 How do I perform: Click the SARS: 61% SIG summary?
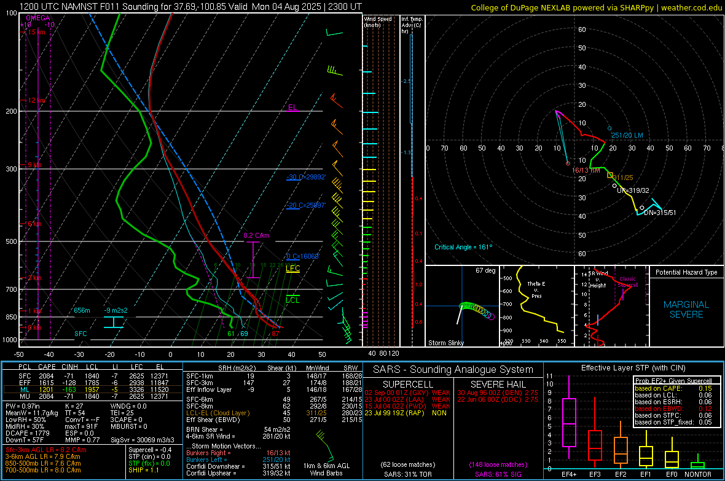(x=498, y=474)
